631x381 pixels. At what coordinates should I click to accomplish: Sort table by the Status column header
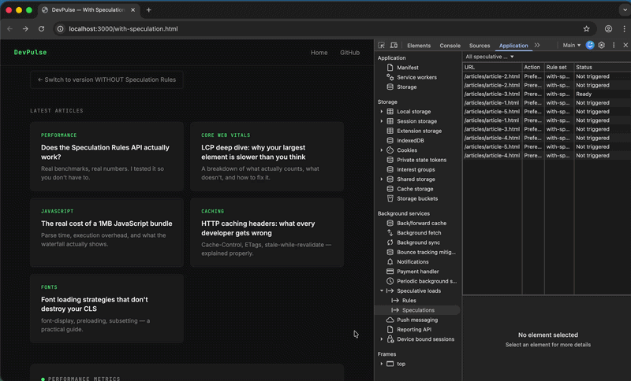pos(603,67)
